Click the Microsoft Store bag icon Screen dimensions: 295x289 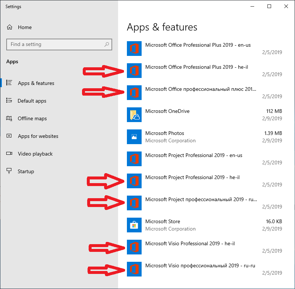click(134, 225)
